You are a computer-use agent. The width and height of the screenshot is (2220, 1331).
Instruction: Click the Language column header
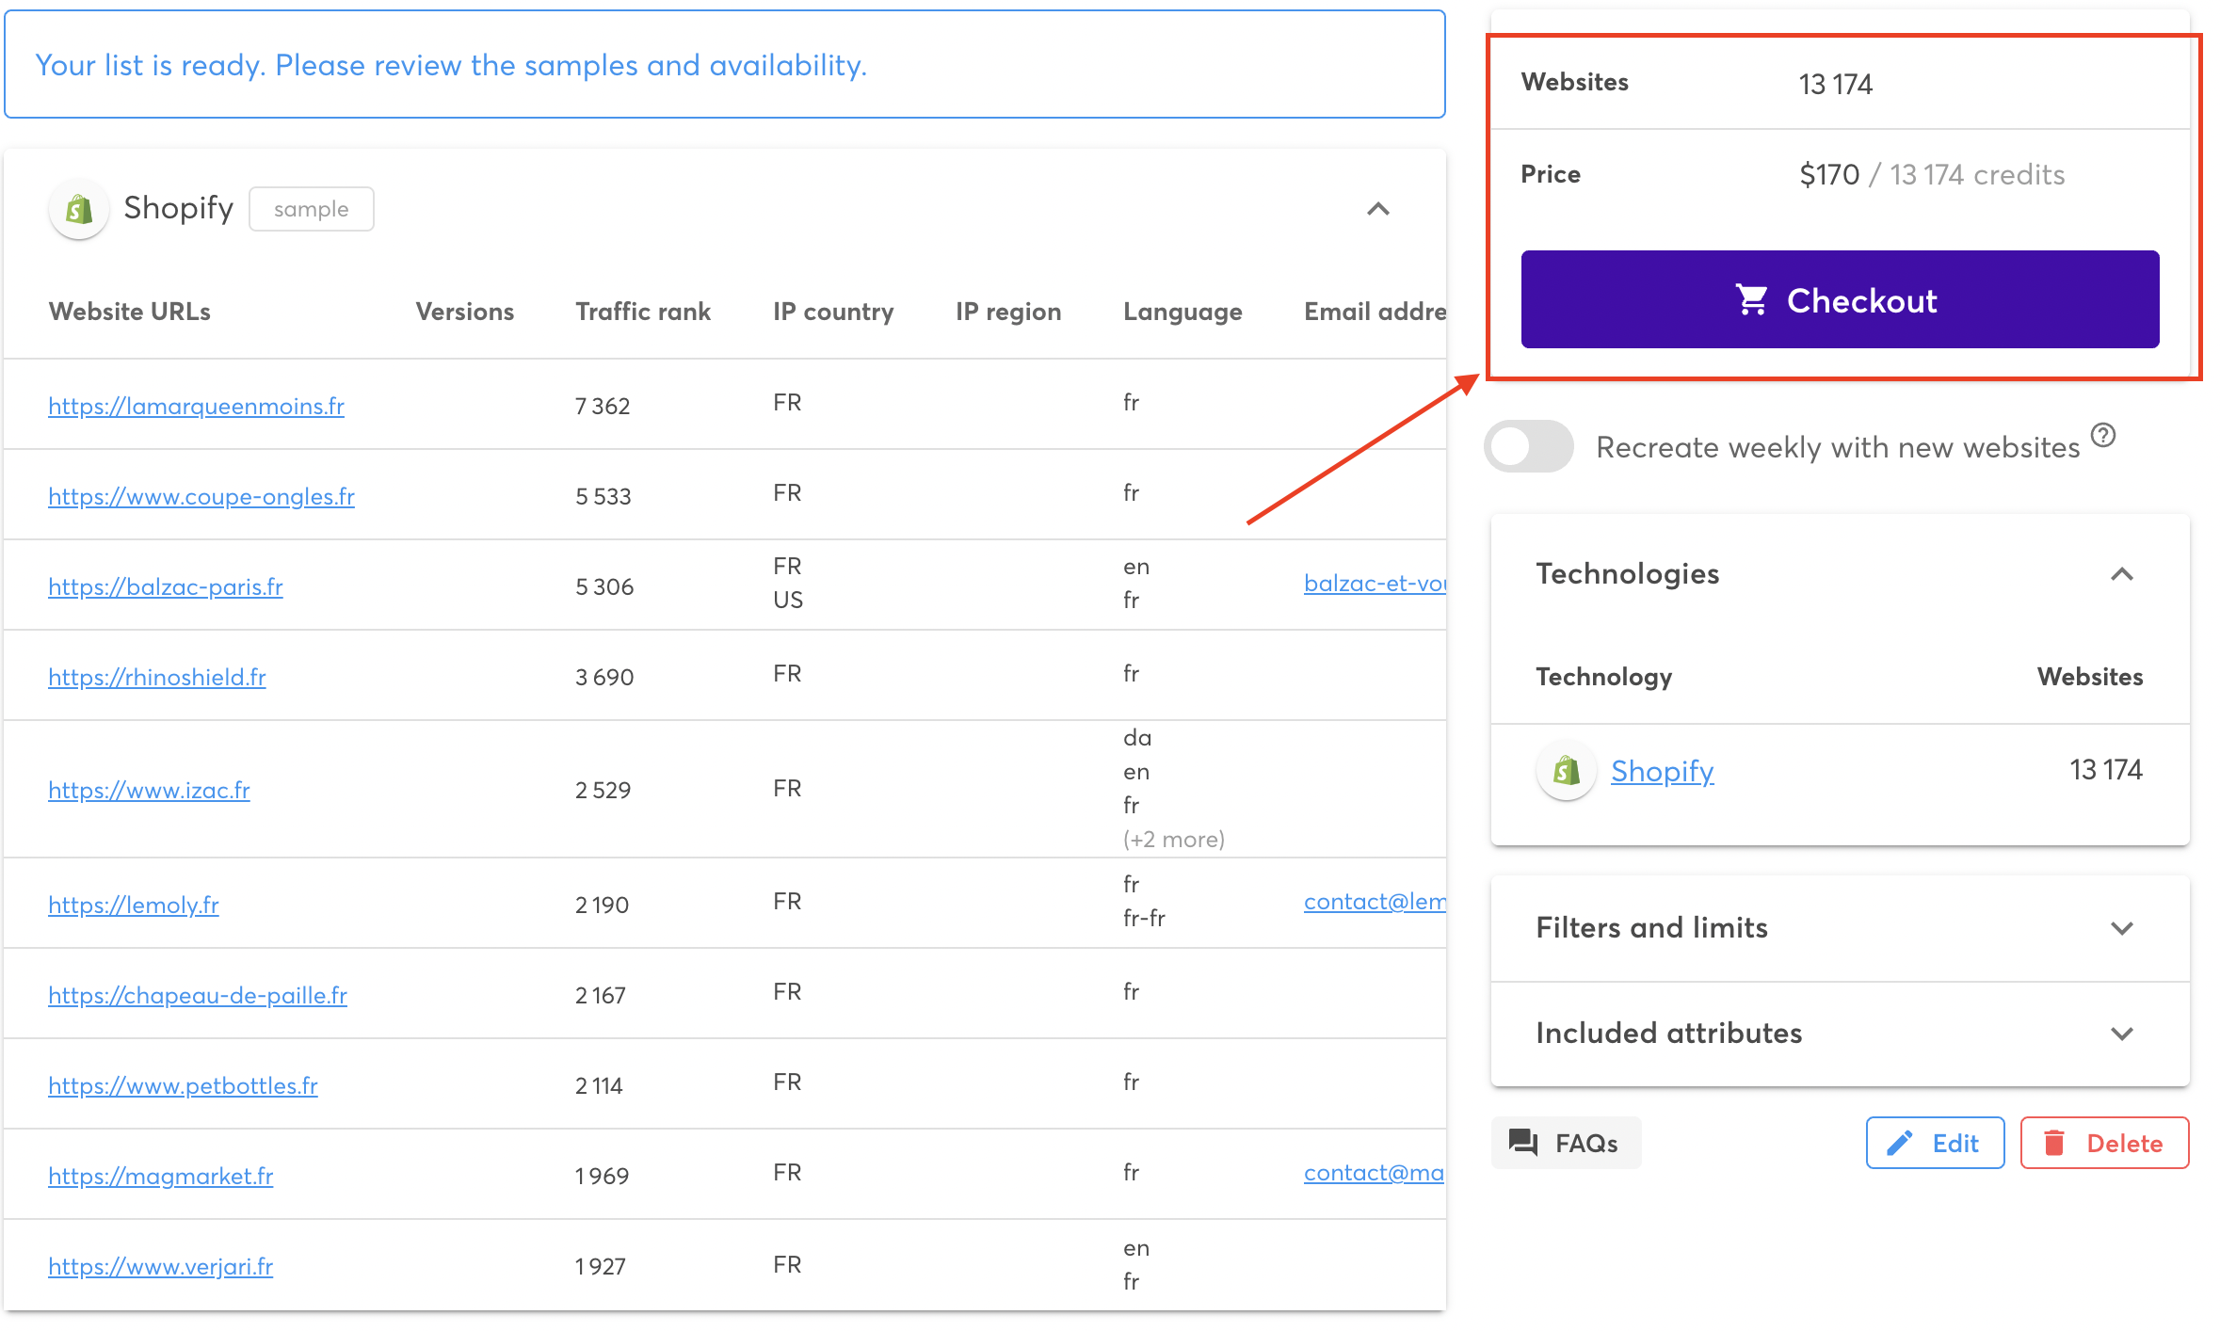tap(1182, 312)
